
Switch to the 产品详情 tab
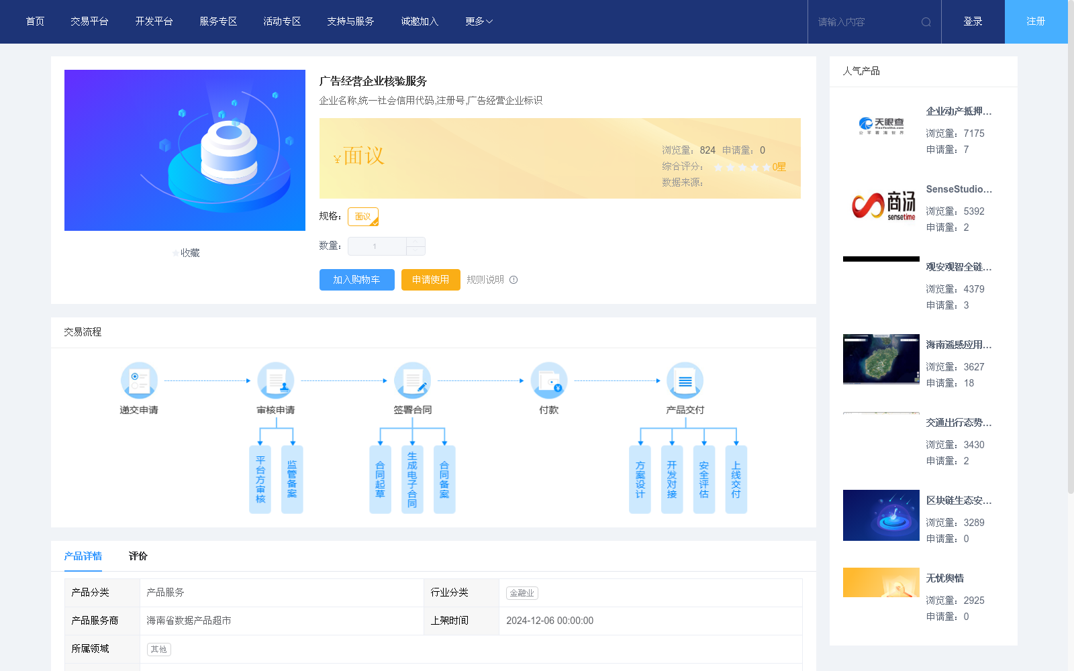[83, 556]
